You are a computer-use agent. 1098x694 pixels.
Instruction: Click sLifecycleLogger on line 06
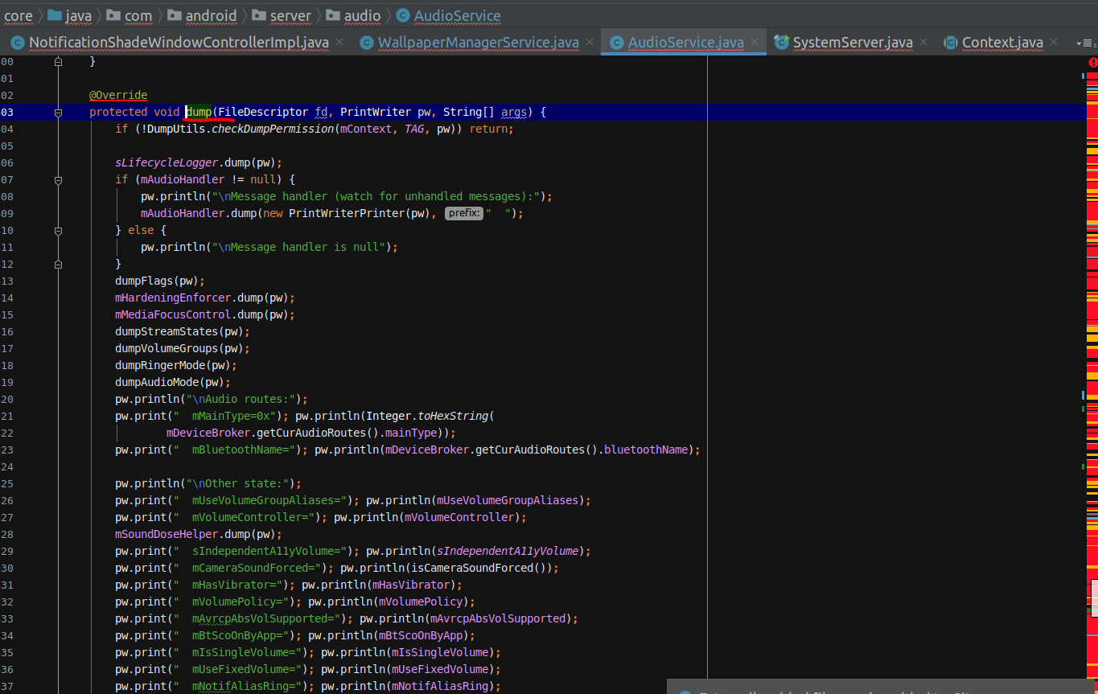(x=167, y=162)
